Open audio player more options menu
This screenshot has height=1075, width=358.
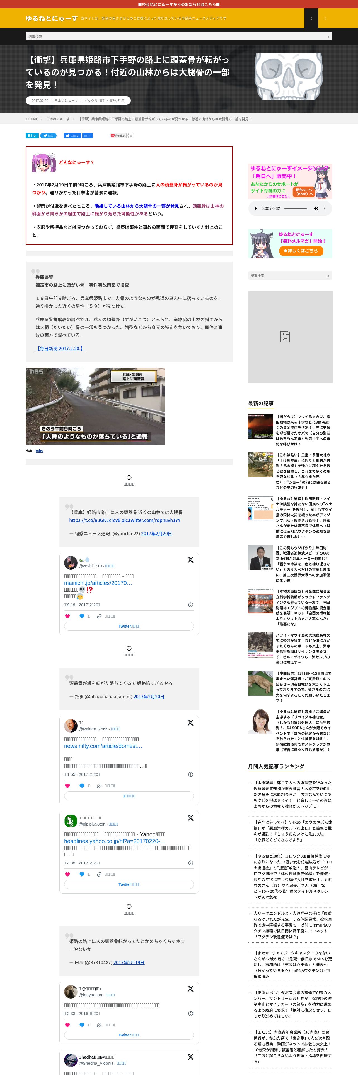pyautogui.click(x=325, y=208)
